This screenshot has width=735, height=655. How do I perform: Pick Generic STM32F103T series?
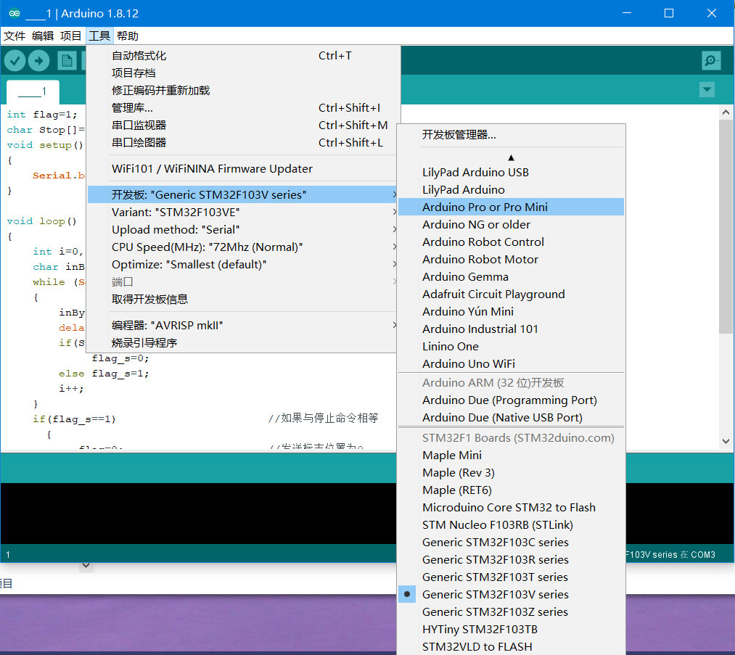click(511, 577)
